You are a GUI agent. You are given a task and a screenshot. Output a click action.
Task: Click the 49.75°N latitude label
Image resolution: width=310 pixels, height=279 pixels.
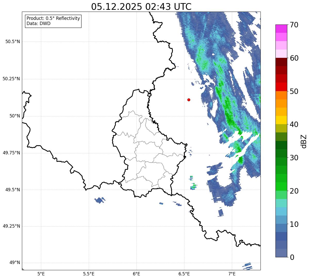pos(11,153)
